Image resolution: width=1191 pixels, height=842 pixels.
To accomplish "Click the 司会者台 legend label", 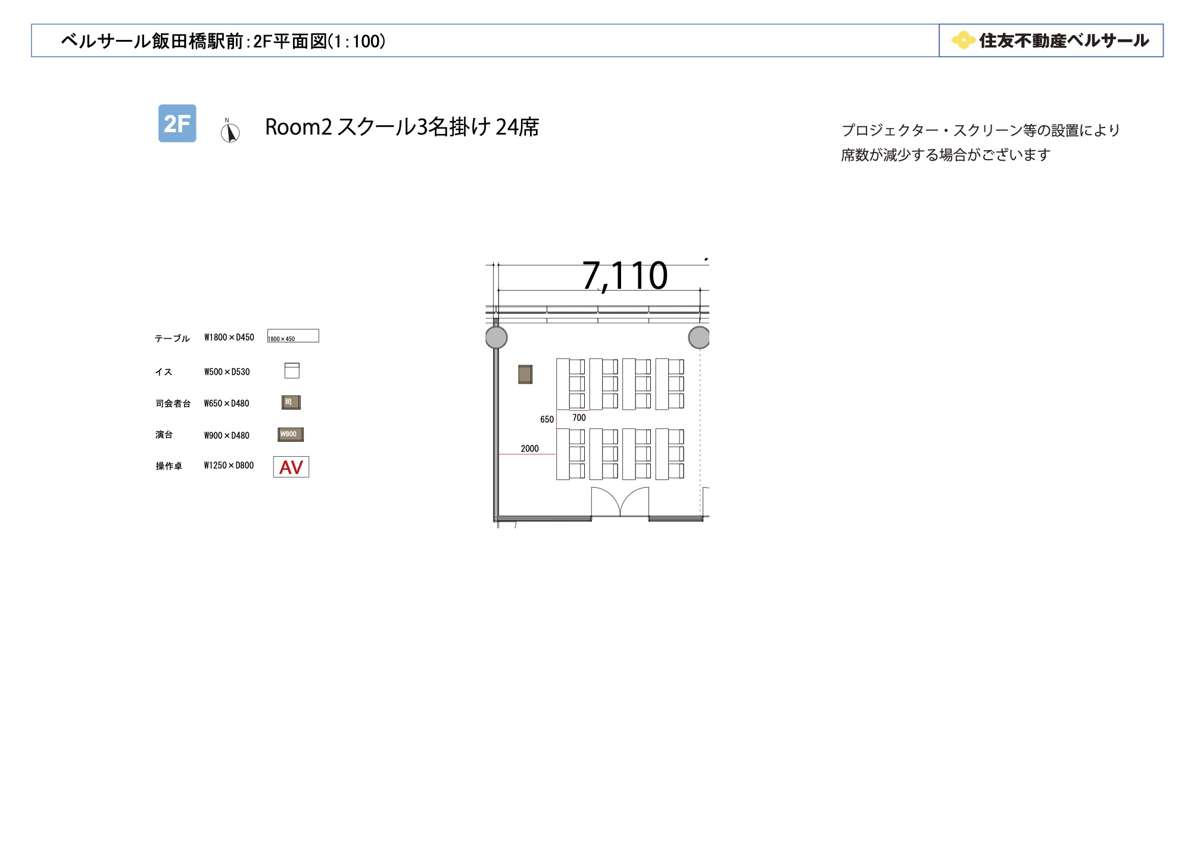I will [173, 403].
